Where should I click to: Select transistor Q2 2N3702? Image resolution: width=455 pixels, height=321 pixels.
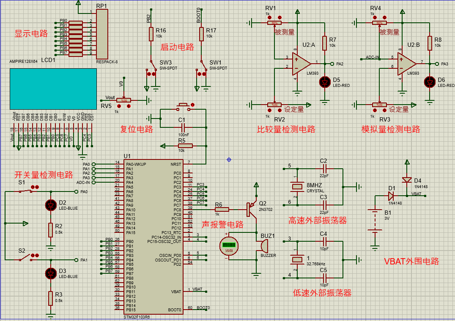(x=251, y=210)
